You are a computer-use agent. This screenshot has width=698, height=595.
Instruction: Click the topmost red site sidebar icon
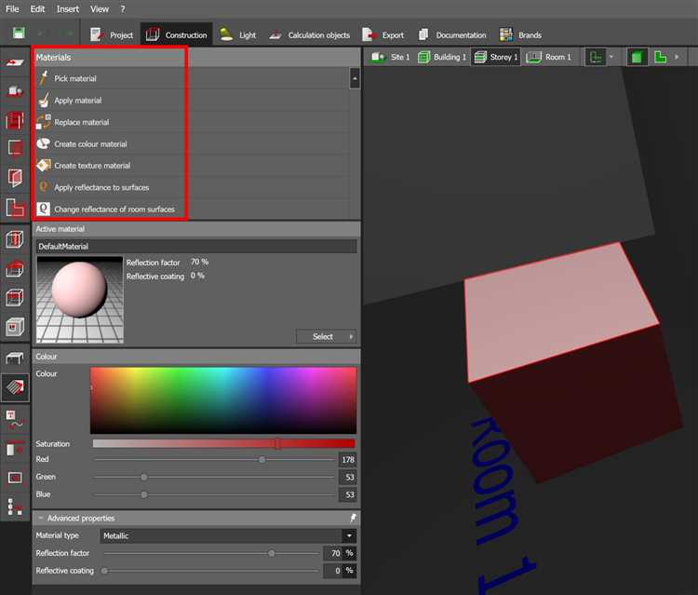(15, 62)
